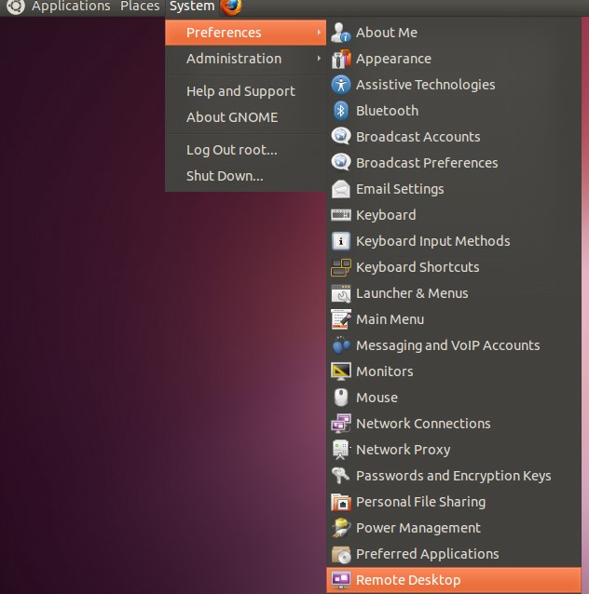589x594 pixels.
Task: Open Email Settings label
Action: click(x=400, y=189)
